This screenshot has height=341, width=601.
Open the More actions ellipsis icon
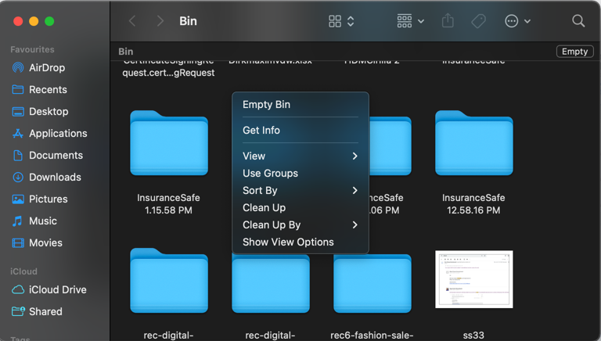(512, 21)
